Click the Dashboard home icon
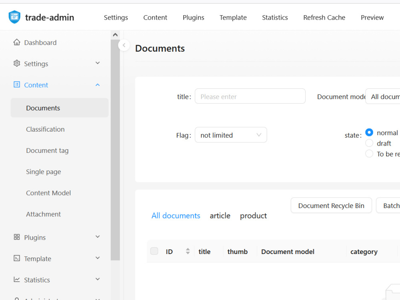Viewport: 400px width, 300px height. click(16, 42)
